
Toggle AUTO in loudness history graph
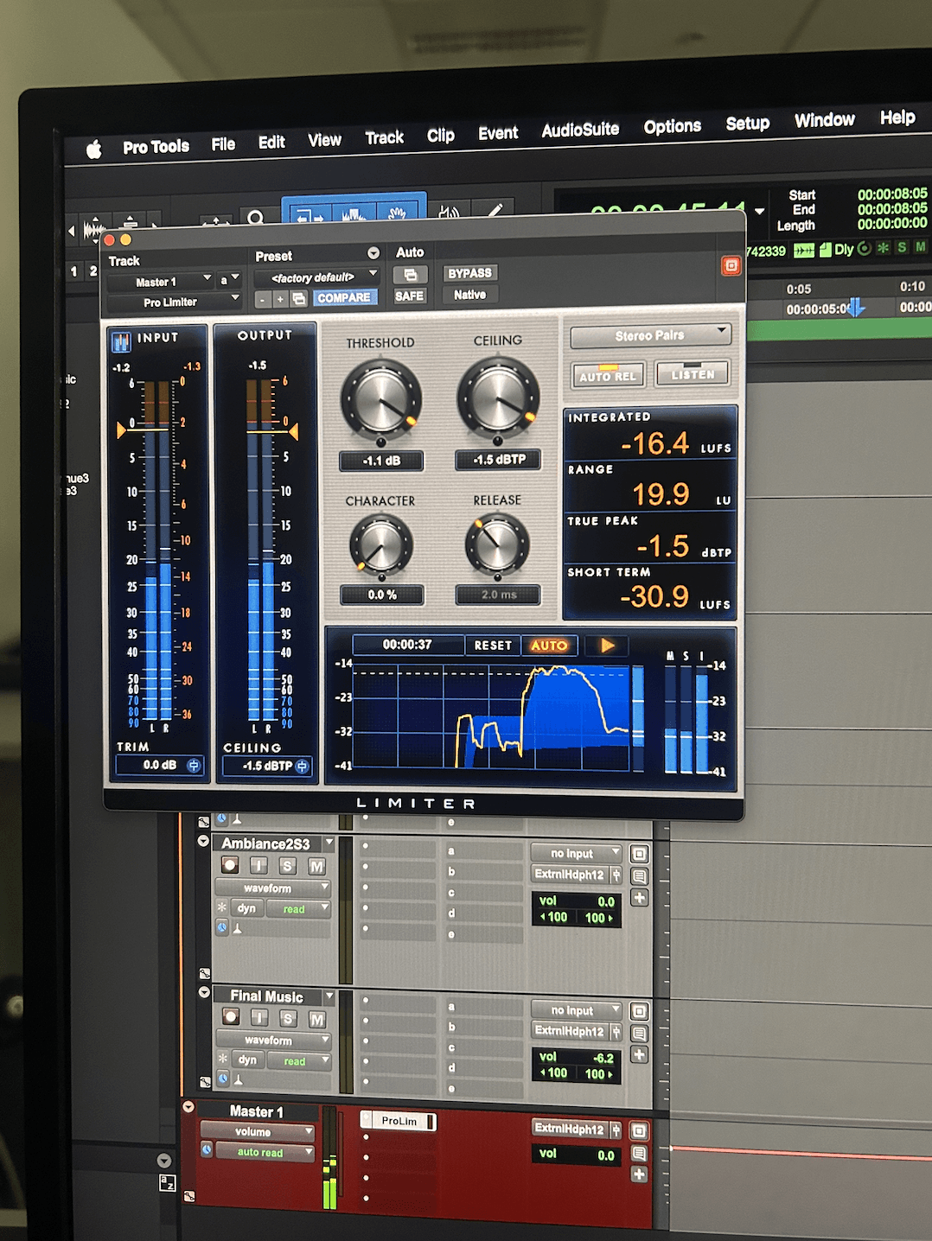click(549, 646)
